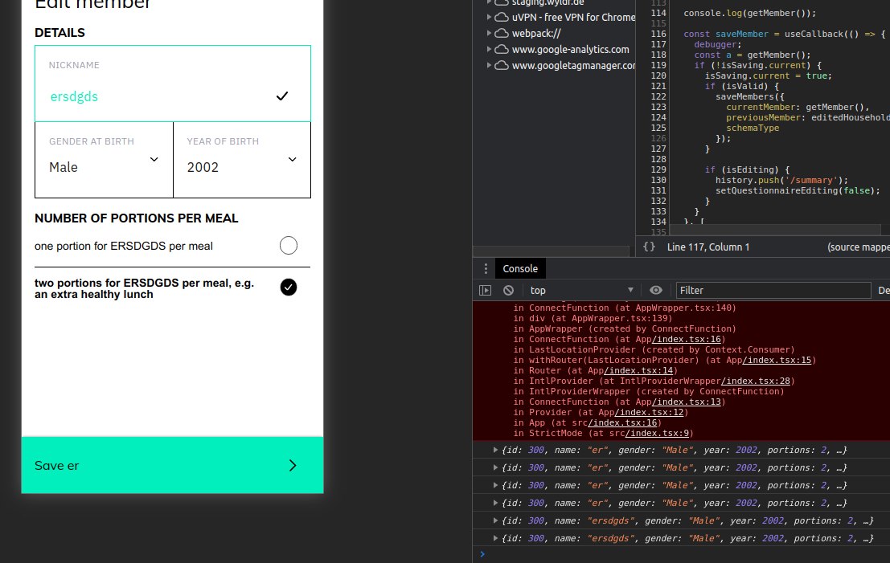This screenshot has width=890, height=563.
Task: Open the top context selector dropdown
Action: (x=581, y=290)
